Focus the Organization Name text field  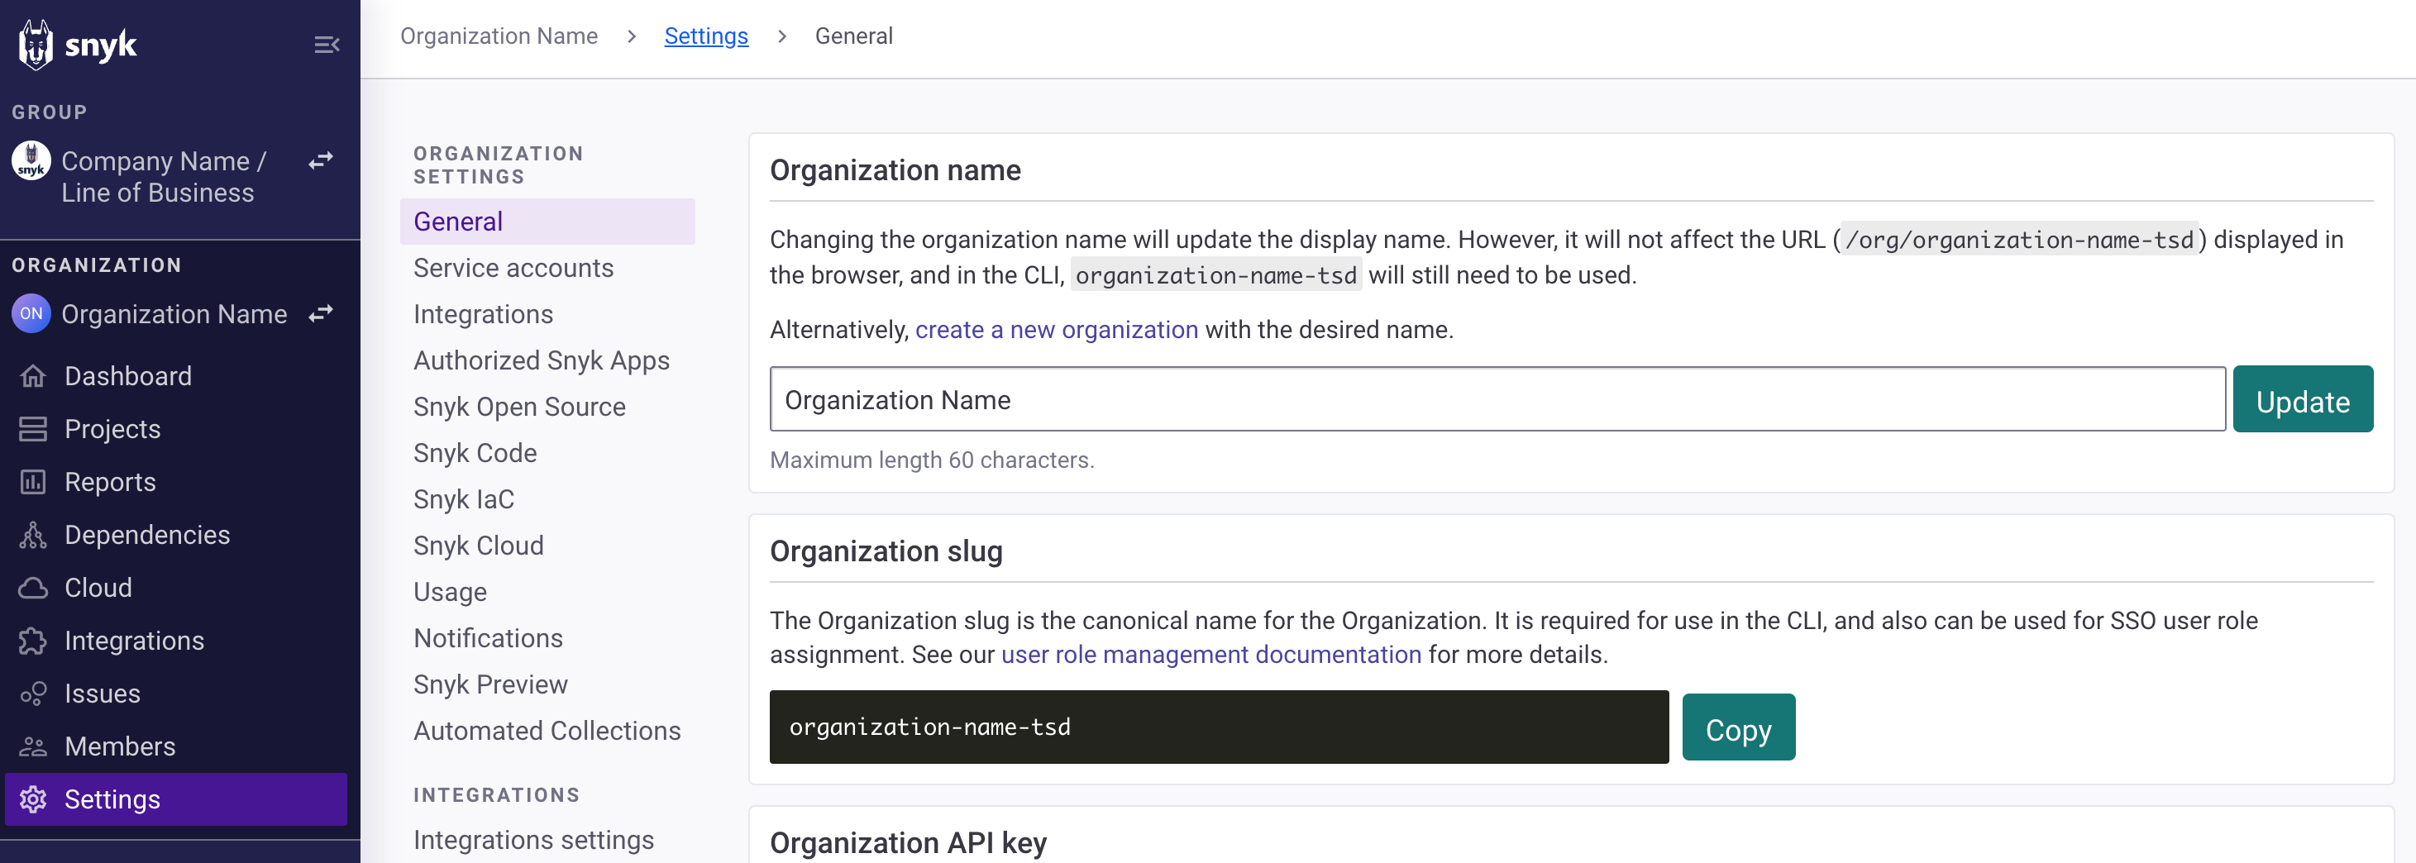coord(1497,399)
